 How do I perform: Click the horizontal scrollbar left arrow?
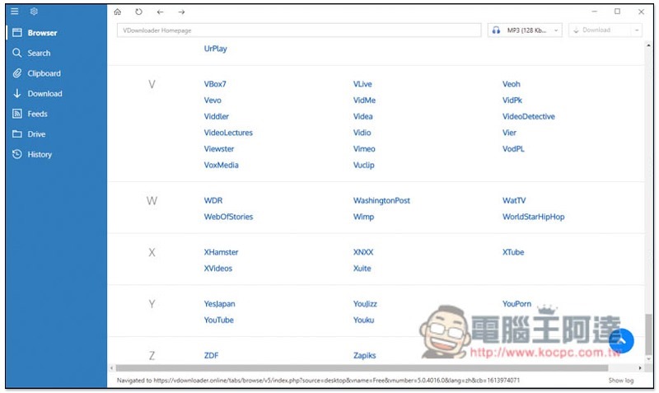pyautogui.click(x=111, y=368)
